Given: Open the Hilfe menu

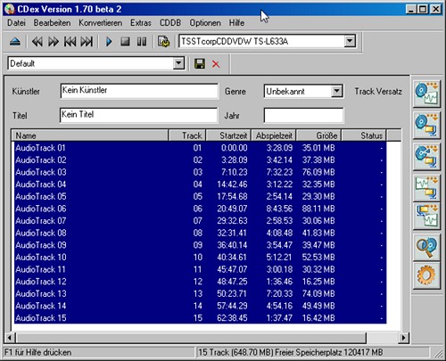Looking at the screenshot, I should (x=236, y=23).
